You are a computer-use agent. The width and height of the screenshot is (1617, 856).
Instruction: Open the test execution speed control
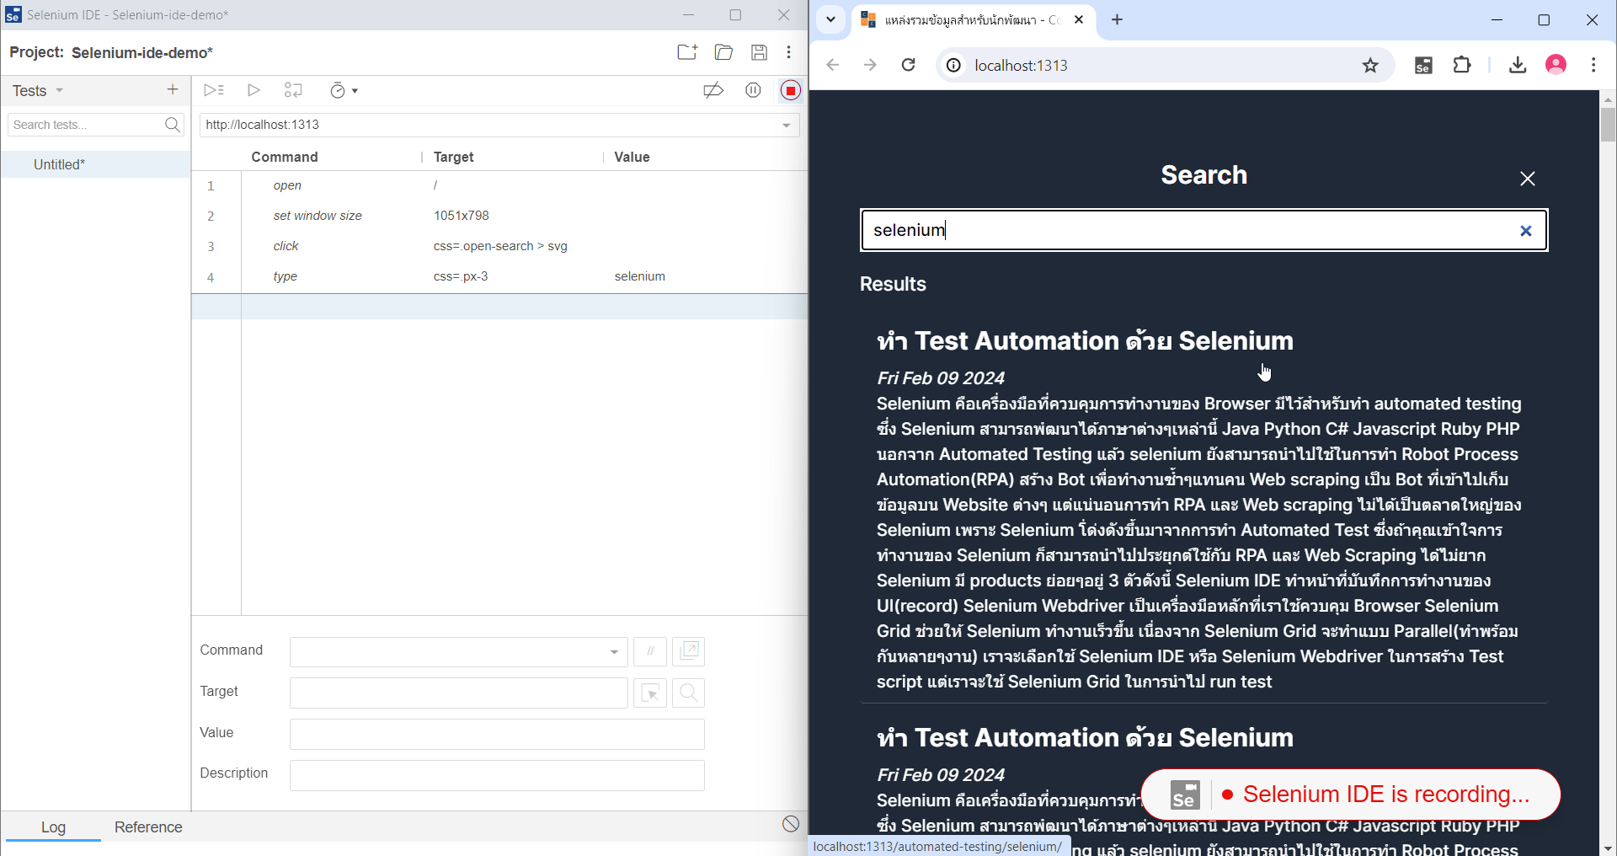[344, 90]
